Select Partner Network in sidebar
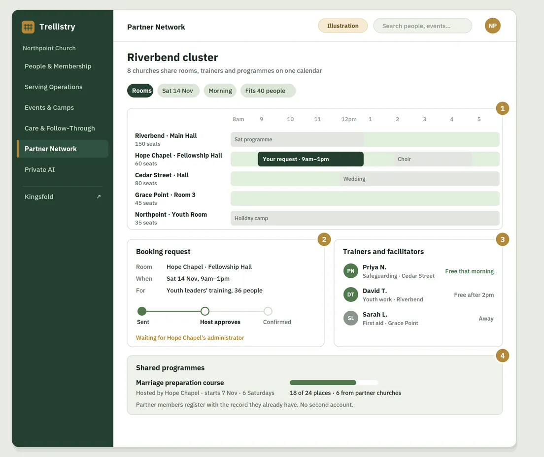This screenshot has width=544, height=457. (63, 149)
